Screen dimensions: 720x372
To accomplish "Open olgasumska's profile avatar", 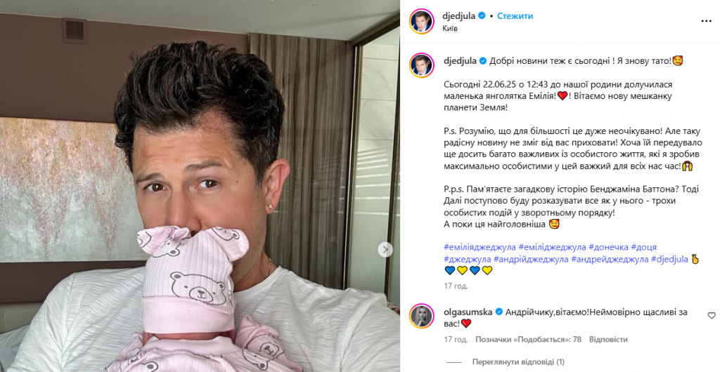I will pos(422,316).
